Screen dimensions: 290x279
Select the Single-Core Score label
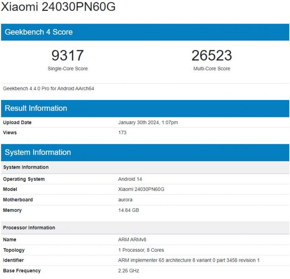pyautogui.click(x=68, y=69)
